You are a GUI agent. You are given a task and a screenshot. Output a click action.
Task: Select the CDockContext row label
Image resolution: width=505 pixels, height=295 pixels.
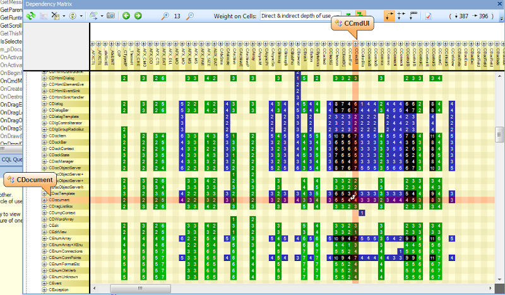tap(61, 149)
